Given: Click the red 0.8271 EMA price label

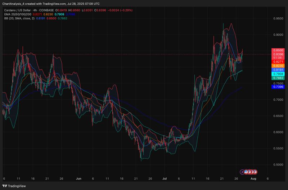Looking at the screenshot, I should pyautogui.click(x=277, y=62).
